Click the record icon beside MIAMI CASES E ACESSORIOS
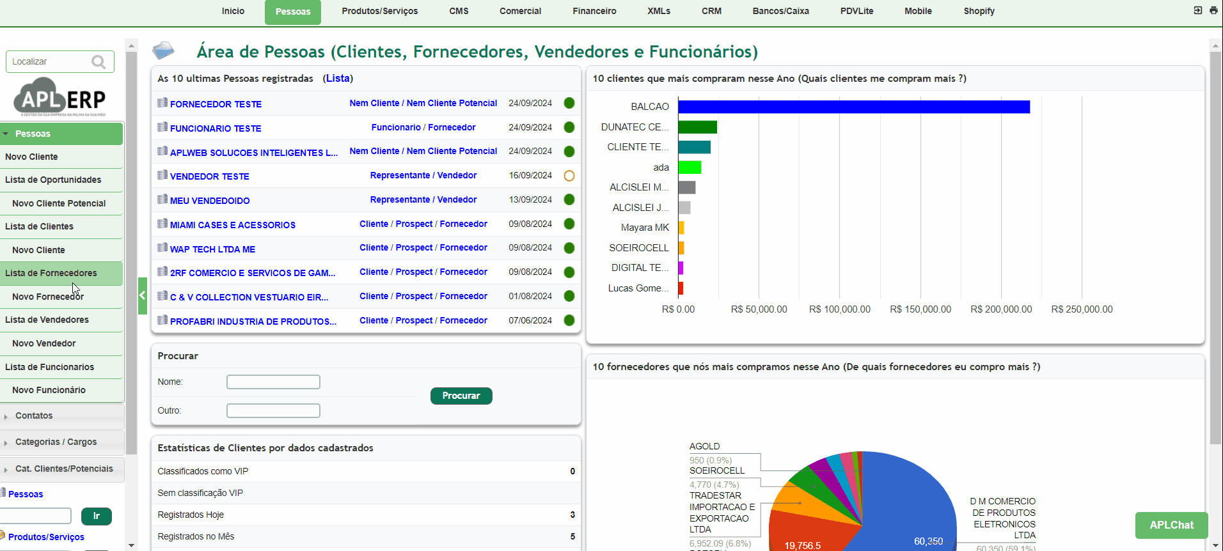1223x551 pixels. 162,223
